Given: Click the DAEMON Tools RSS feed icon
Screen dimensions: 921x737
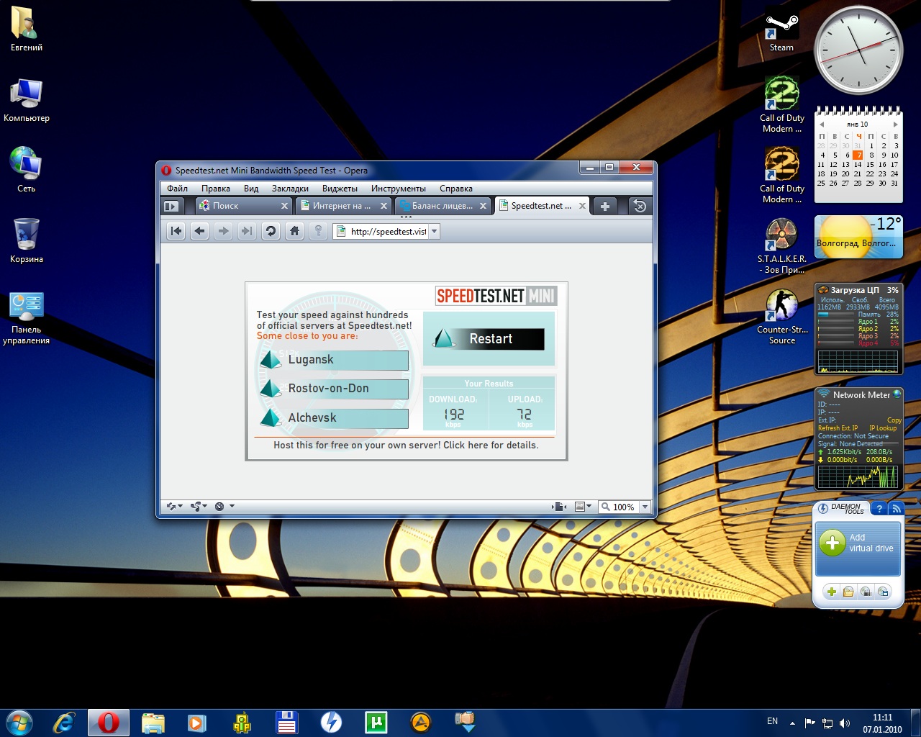Looking at the screenshot, I should click(x=896, y=509).
